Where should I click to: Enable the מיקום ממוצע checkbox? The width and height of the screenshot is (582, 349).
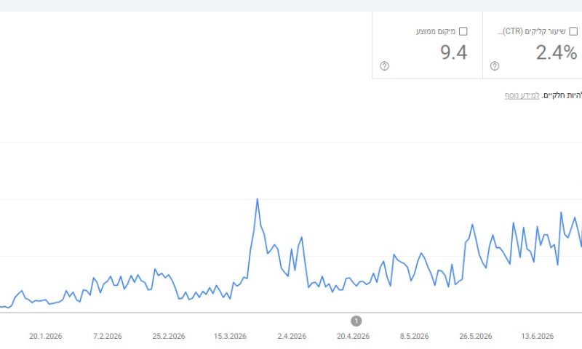[x=463, y=31]
